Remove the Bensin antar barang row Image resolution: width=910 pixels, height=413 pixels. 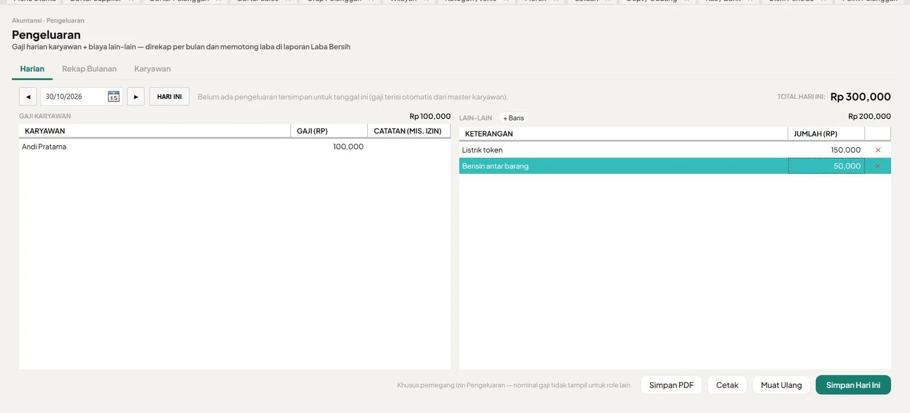878,166
